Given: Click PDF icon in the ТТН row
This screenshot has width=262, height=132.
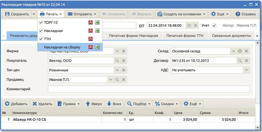Looking at the screenshot, I should pos(91,39).
